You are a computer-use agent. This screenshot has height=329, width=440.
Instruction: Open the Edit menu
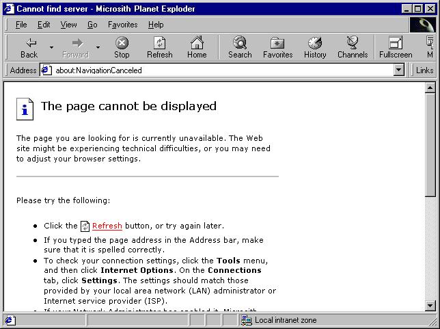pyautogui.click(x=44, y=25)
